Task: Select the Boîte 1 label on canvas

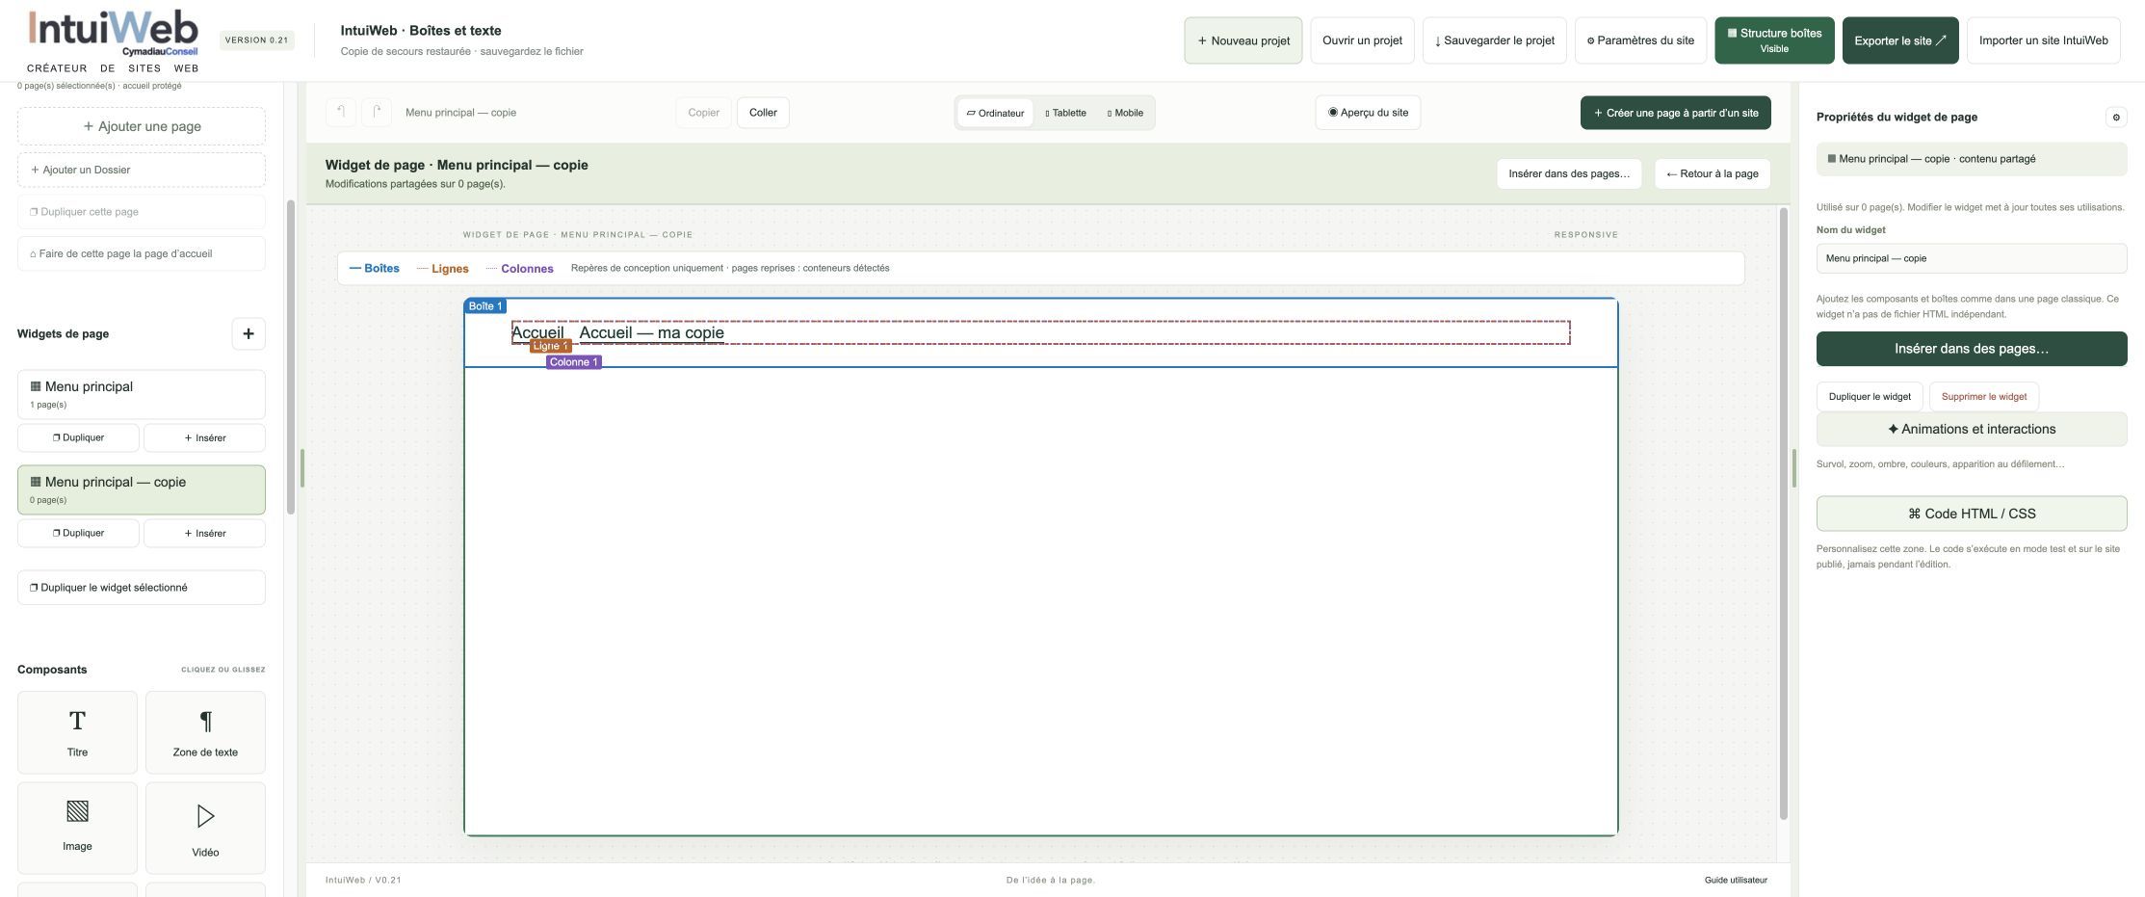Action: coord(484,306)
